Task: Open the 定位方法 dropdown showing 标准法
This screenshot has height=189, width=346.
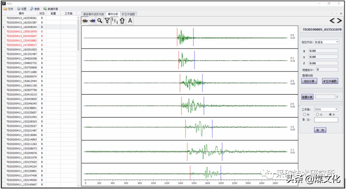Action: (326, 42)
